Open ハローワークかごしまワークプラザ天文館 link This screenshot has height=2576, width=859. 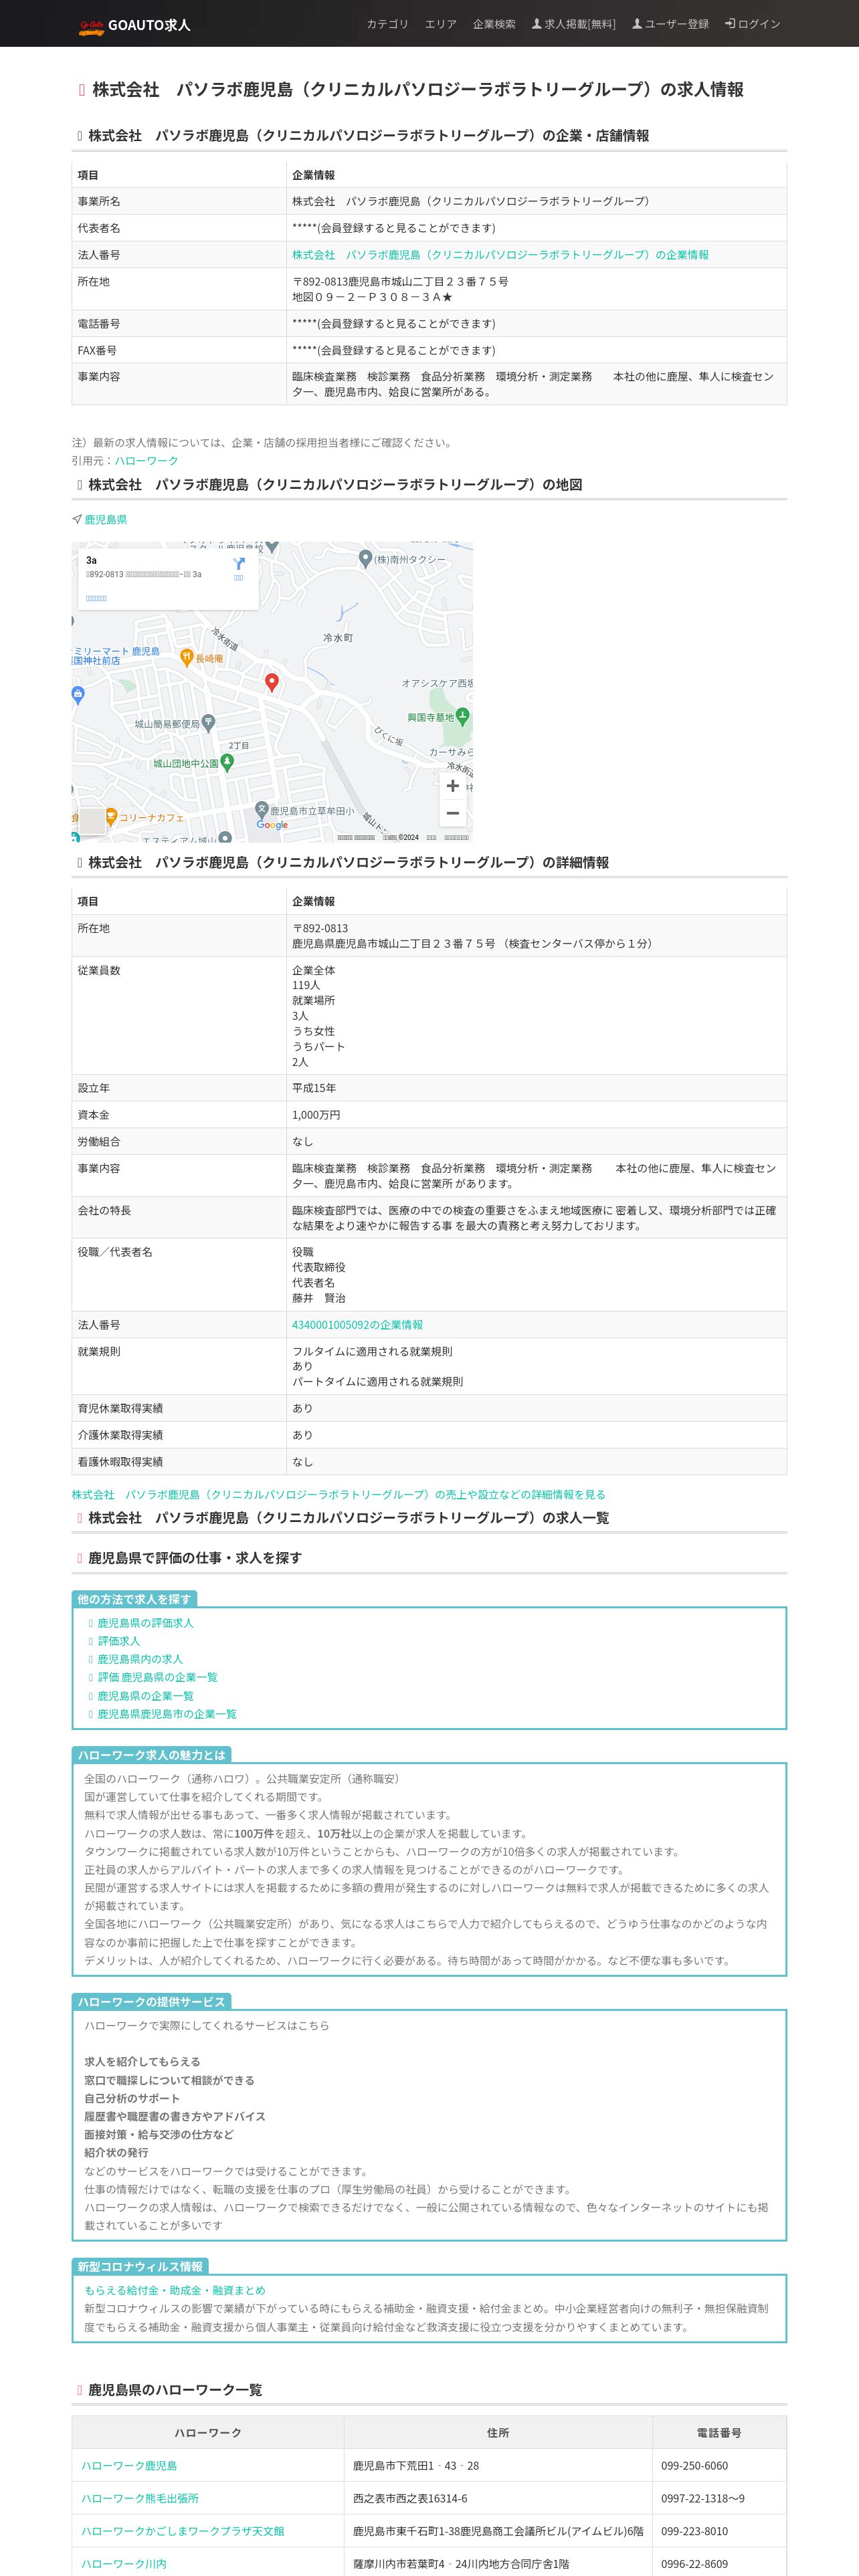pyautogui.click(x=183, y=2531)
